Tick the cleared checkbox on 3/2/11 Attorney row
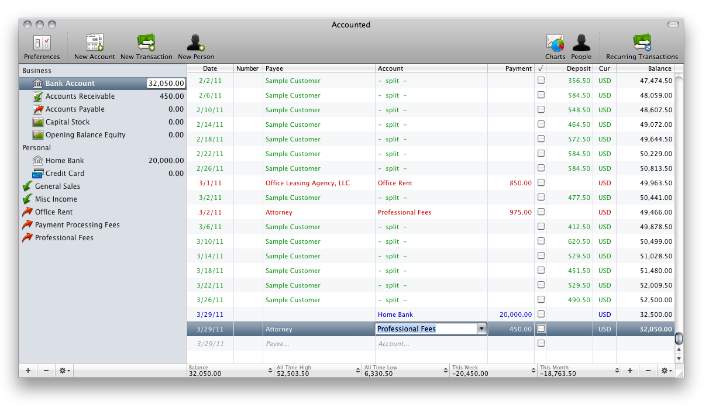Viewport: 709px width, 408px height. (541, 212)
